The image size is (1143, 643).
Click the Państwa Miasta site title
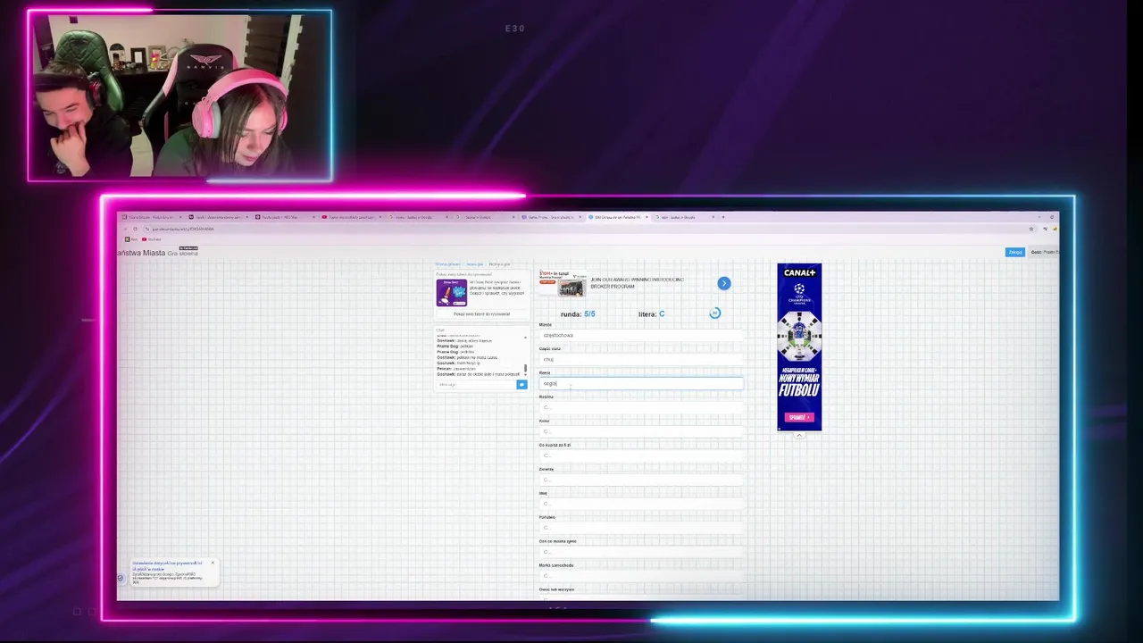tap(141, 254)
